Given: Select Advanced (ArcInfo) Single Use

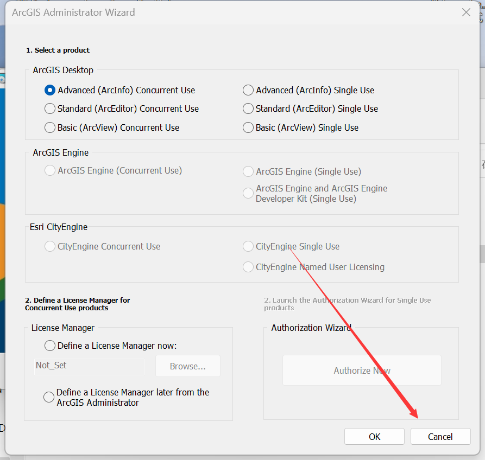Looking at the screenshot, I should pyautogui.click(x=248, y=90).
